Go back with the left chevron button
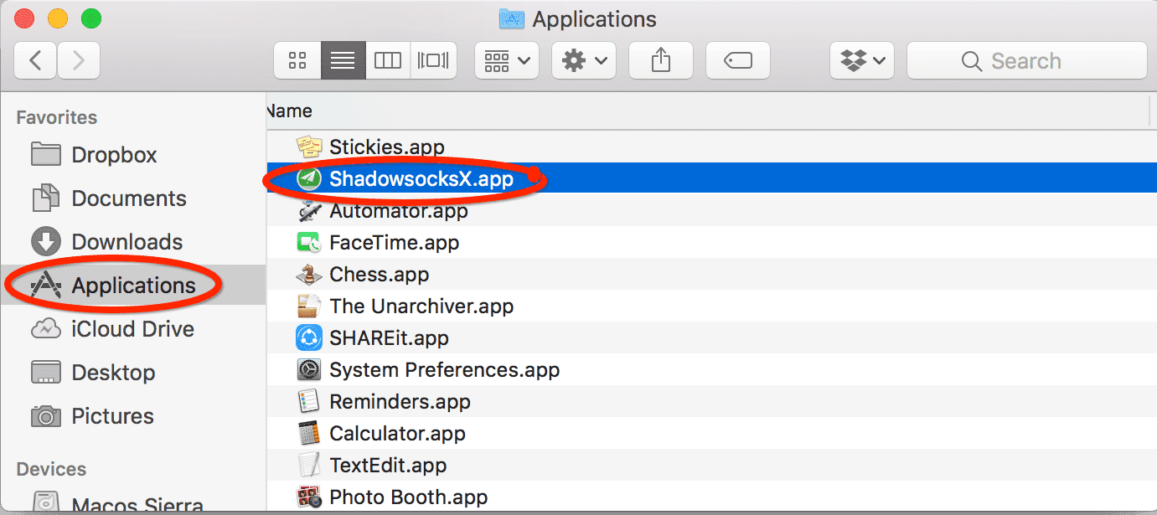 click(x=36, y=60)
